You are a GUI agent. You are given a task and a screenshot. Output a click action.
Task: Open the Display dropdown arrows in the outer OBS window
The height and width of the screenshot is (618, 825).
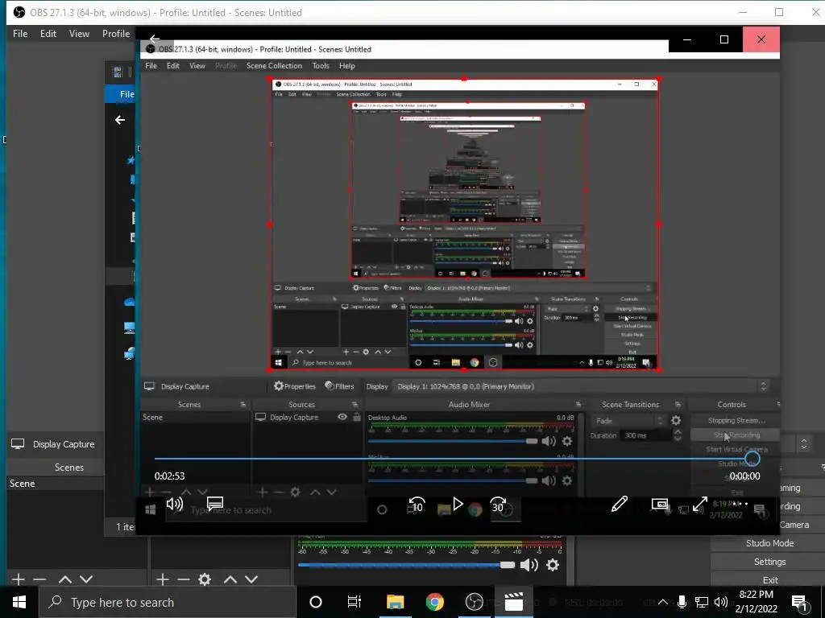pyautogui.click(x=804, y=444)
